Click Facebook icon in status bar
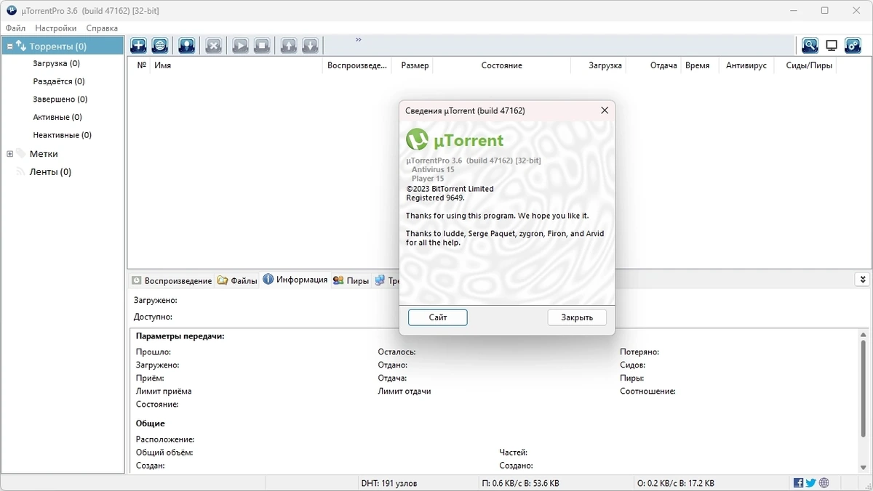873x491 pixels. pos(798,483)
